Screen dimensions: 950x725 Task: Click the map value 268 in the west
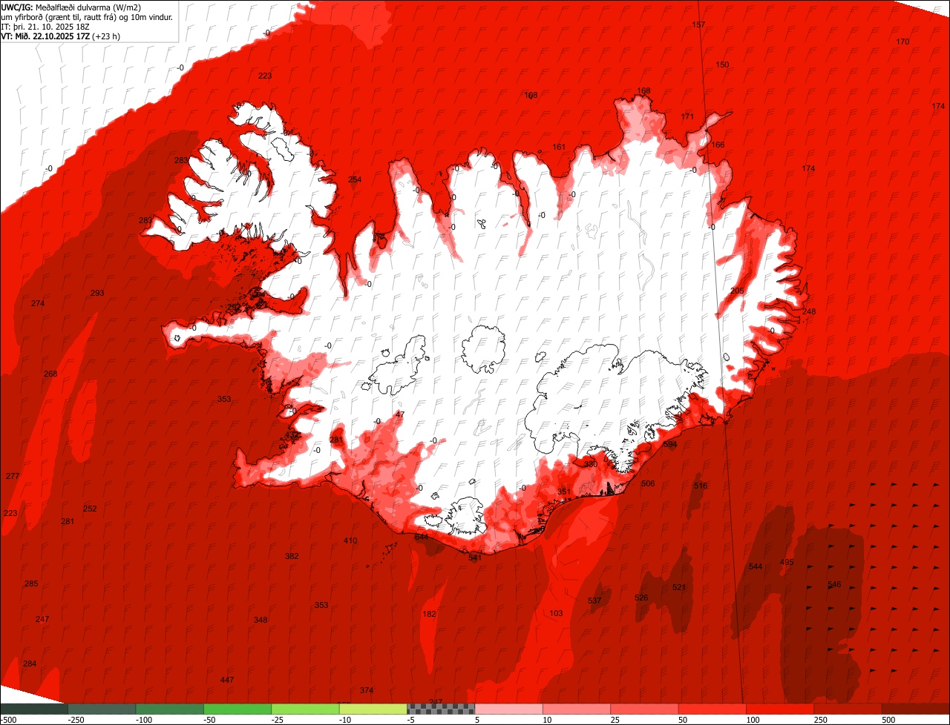coord(50,374)
